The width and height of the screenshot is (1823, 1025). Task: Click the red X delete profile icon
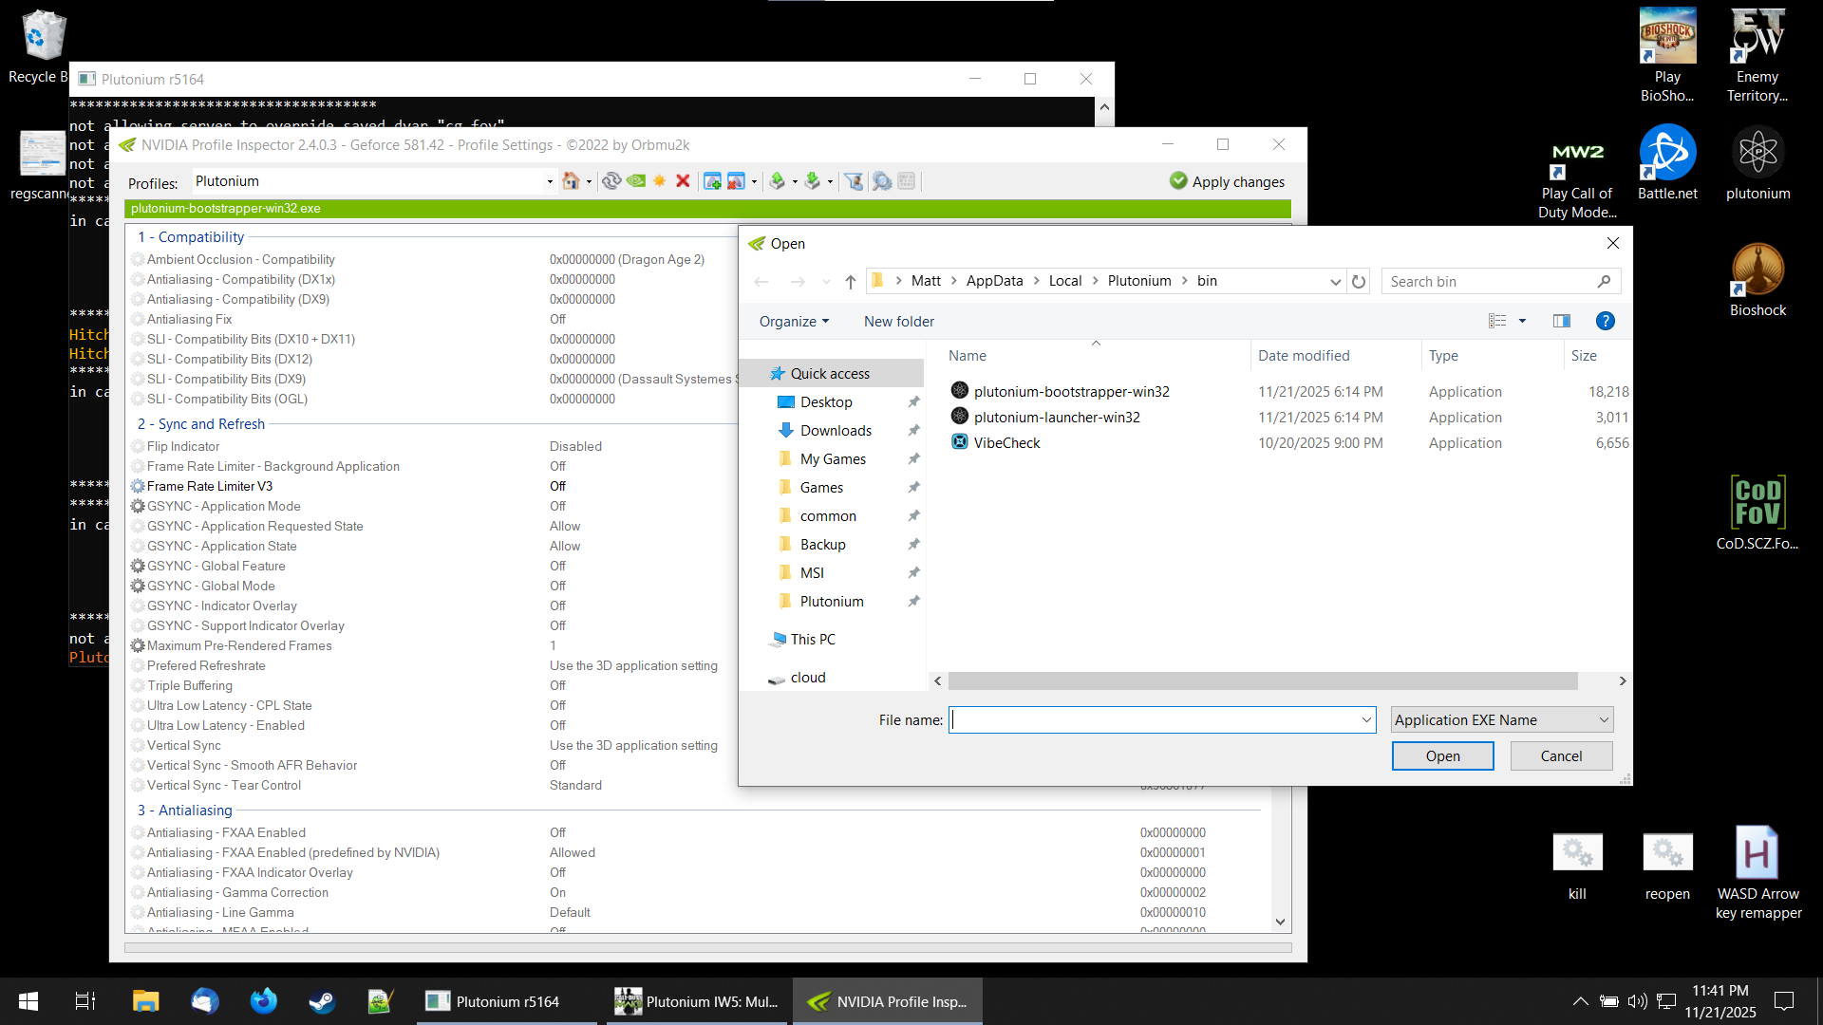(x=682, y=181)
